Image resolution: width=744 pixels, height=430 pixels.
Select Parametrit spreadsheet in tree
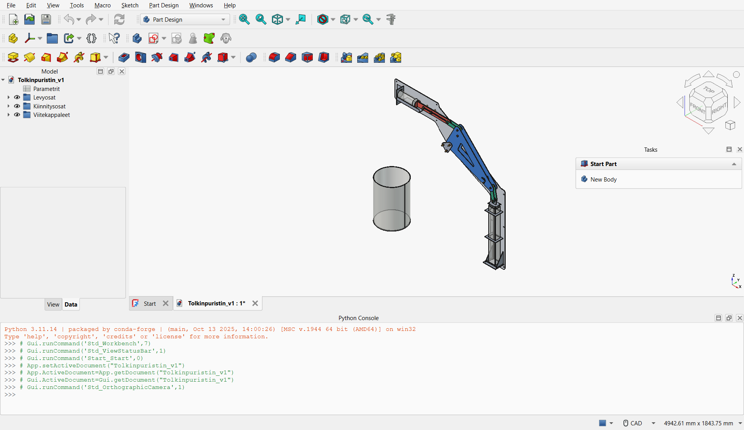pos(46,89)
